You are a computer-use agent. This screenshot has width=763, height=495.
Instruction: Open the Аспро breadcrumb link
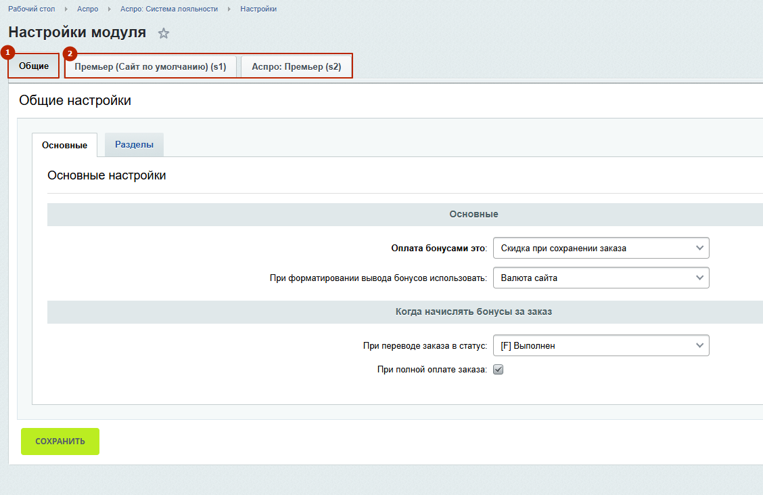click(88, 9)
